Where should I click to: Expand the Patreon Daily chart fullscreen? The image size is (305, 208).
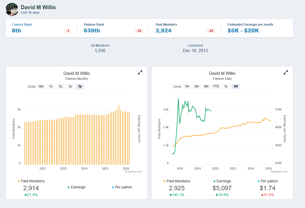(x=286, y=72)
